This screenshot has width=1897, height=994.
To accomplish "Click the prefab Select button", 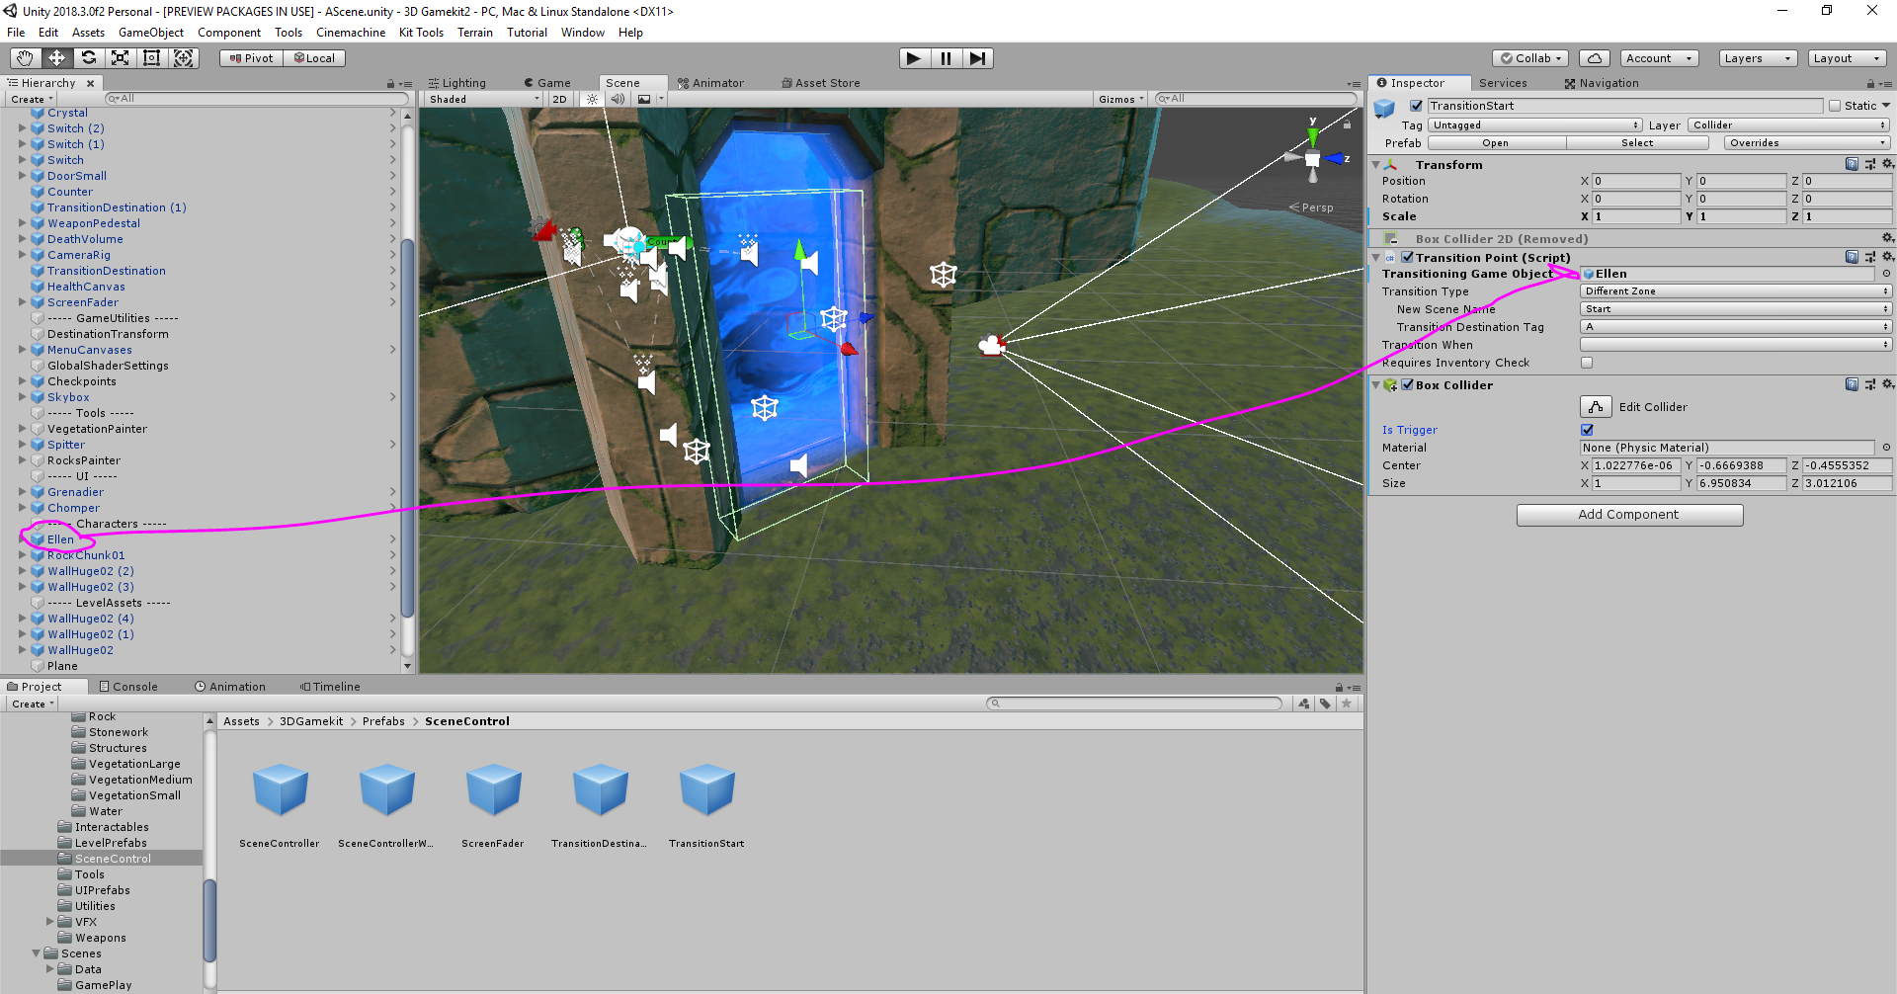I will 1636,143.
